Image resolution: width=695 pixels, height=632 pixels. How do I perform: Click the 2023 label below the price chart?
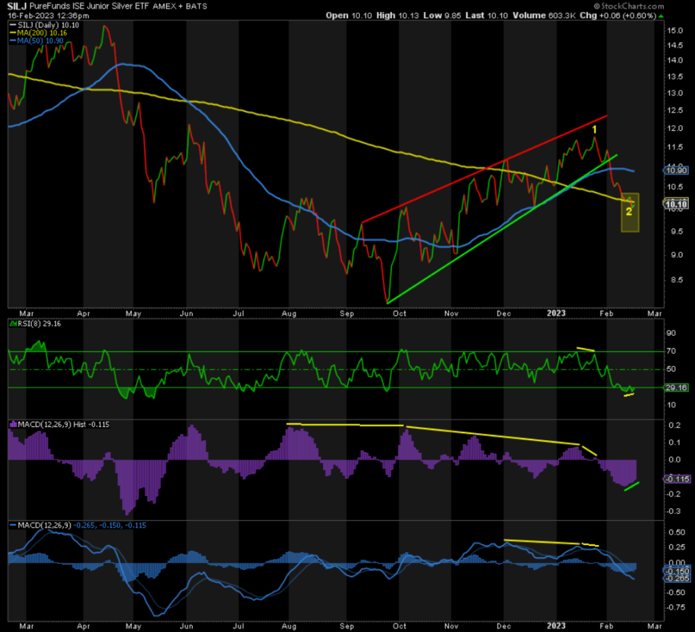pyautogui.click(x=556, y=313)
